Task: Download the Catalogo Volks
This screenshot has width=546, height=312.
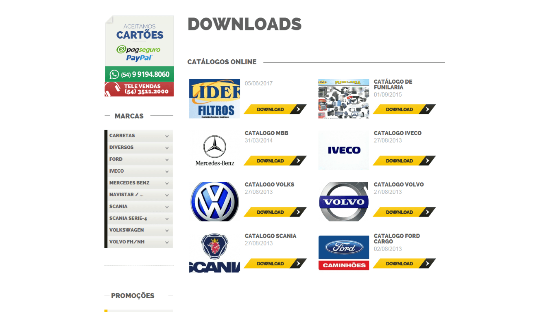Action: [x=275, y=212]
